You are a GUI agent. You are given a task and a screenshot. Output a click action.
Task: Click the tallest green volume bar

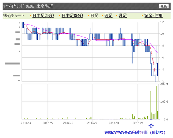156,103
